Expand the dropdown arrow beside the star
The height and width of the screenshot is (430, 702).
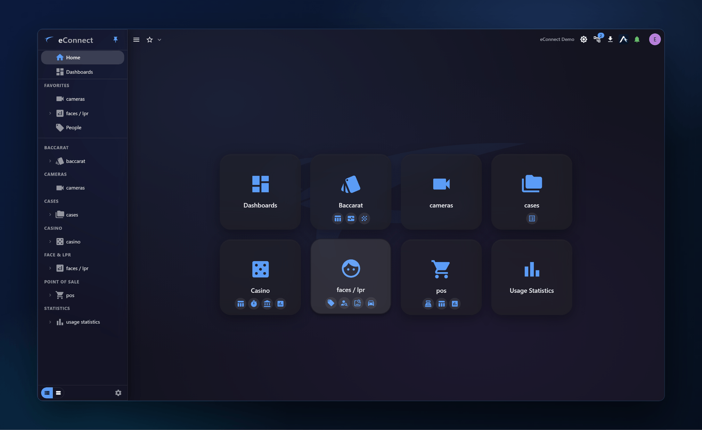(159, 39)
